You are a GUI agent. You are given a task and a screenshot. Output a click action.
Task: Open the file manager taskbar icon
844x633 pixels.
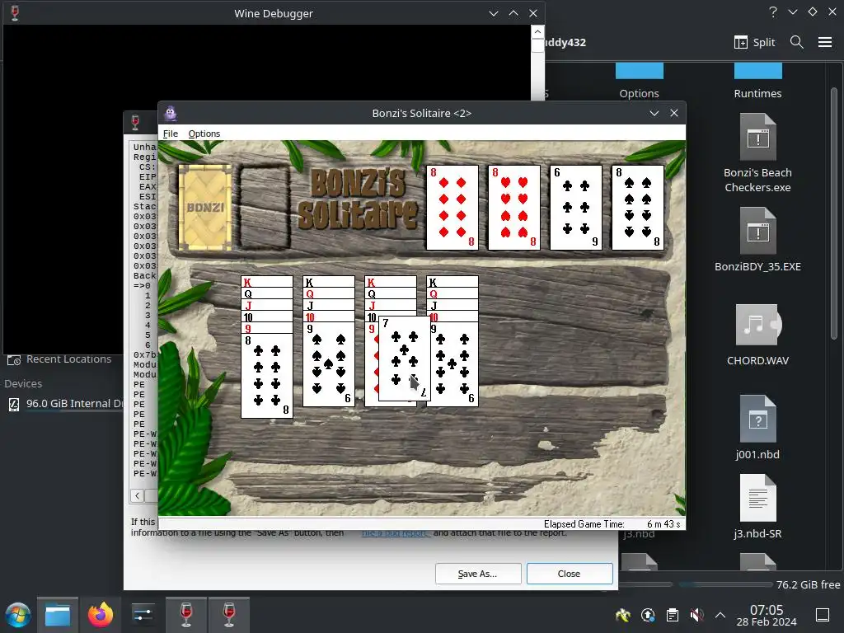pos(57,615)
